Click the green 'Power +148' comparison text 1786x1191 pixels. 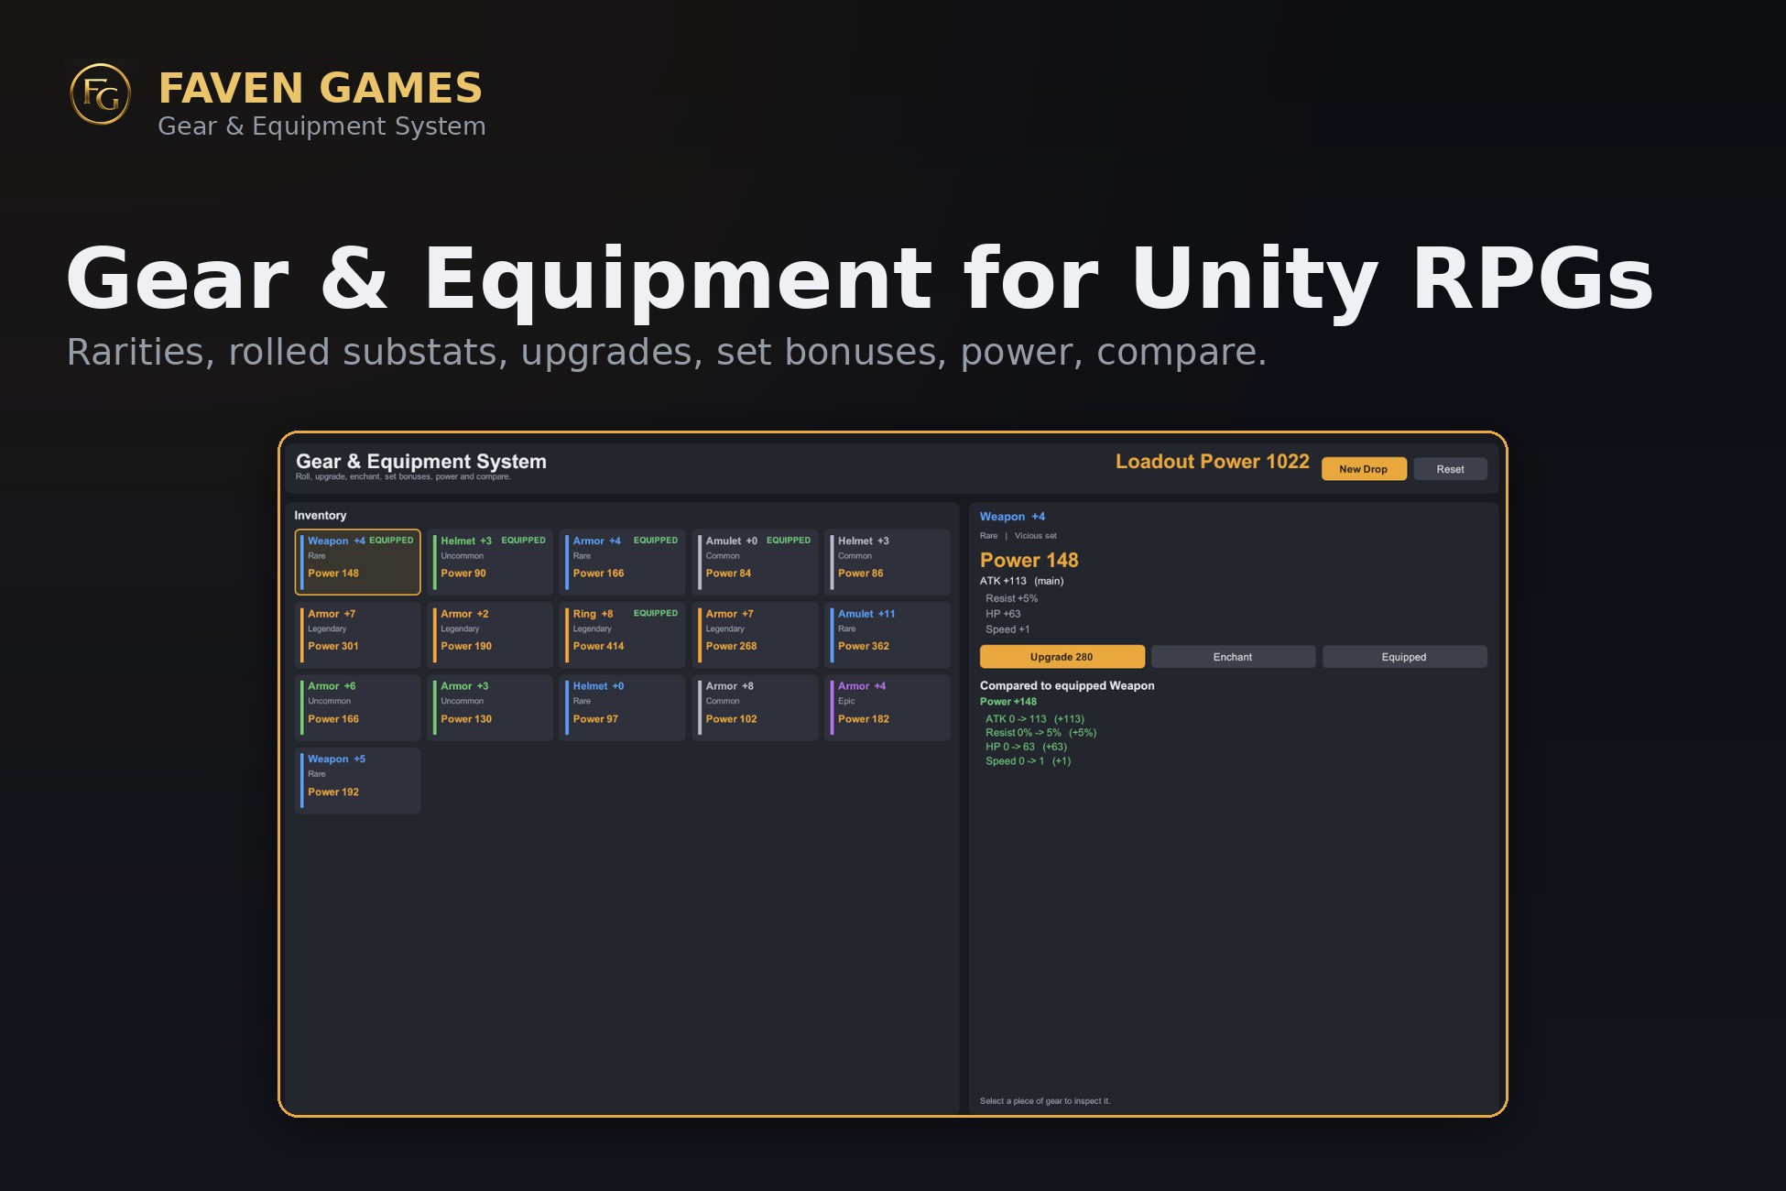point(1008,702)
